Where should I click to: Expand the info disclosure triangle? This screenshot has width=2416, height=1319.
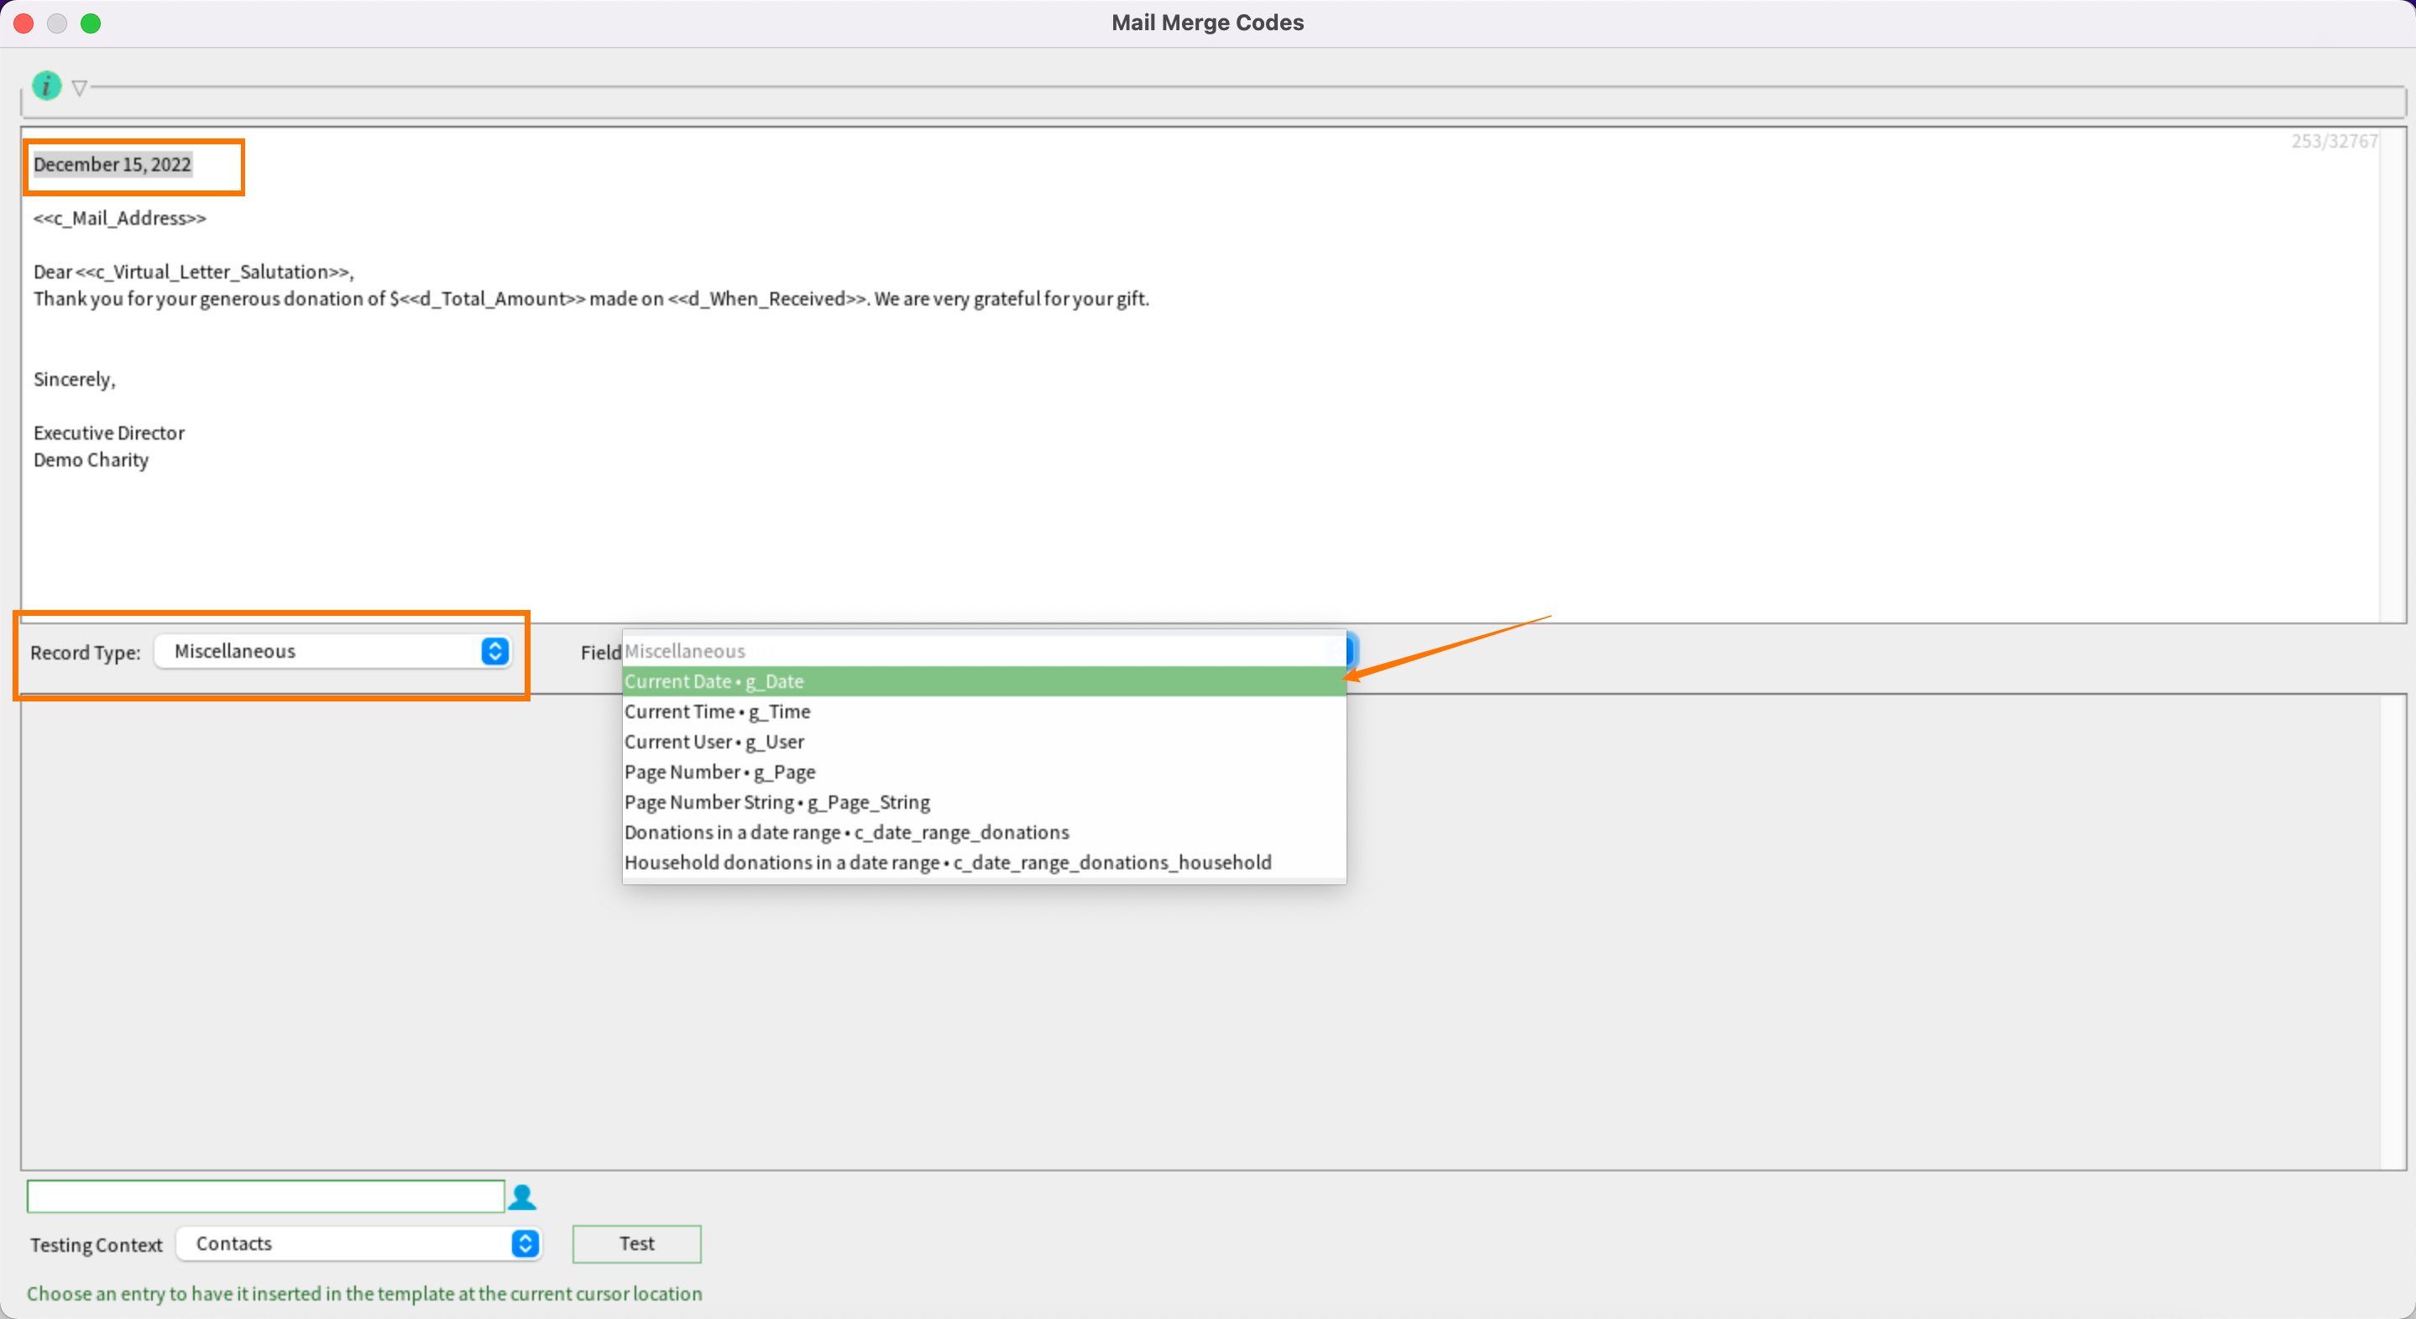(80, 88)
